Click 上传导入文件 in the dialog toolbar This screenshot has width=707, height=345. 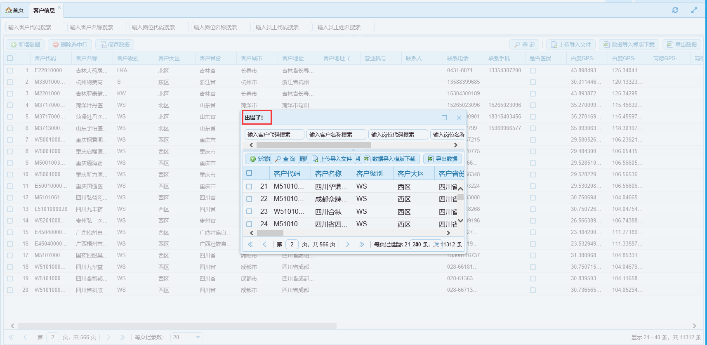tap(332, 159)
